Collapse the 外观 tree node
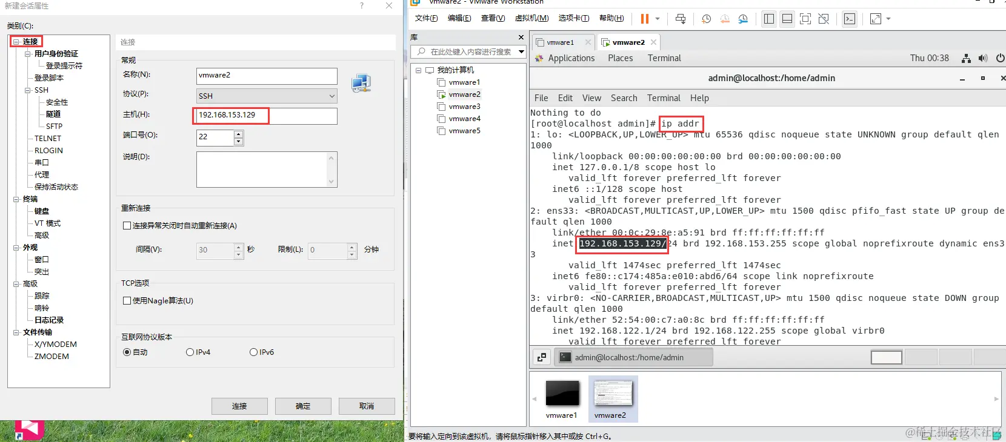 pos(16,248)
